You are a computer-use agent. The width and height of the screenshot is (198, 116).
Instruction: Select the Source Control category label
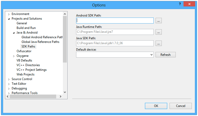tap(22, 79)
